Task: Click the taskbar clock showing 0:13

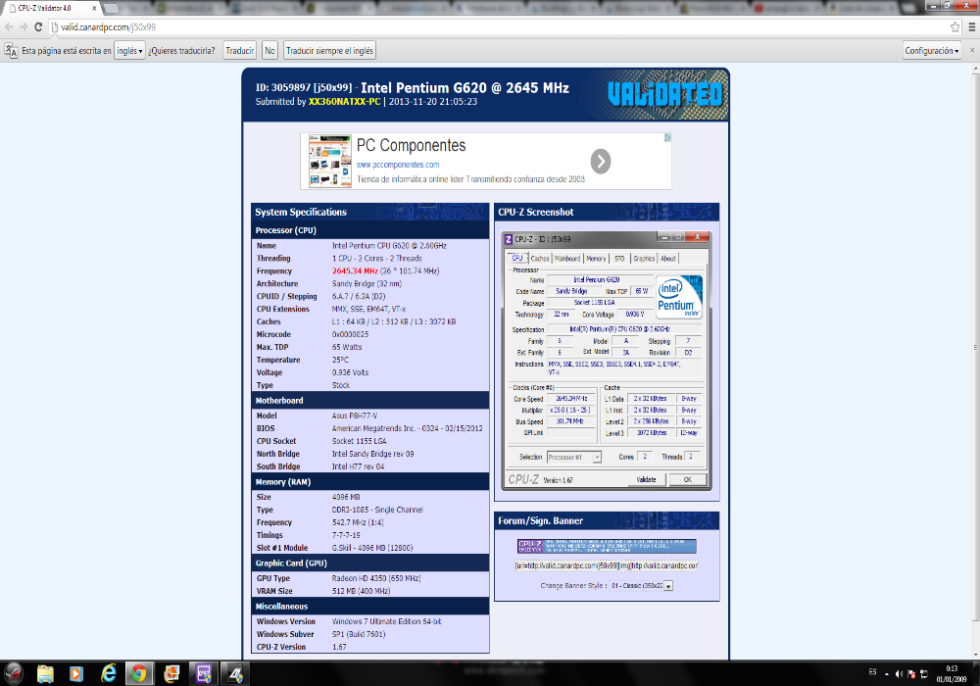Action: click(x=952, y=673)
